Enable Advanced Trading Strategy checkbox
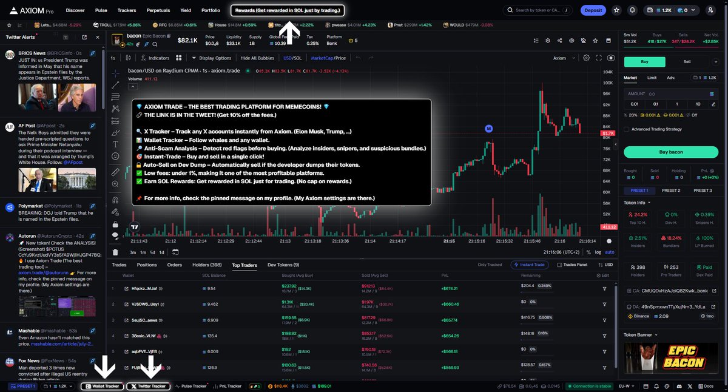Screen dimensions: 728x392 click(x=627, y=129)
